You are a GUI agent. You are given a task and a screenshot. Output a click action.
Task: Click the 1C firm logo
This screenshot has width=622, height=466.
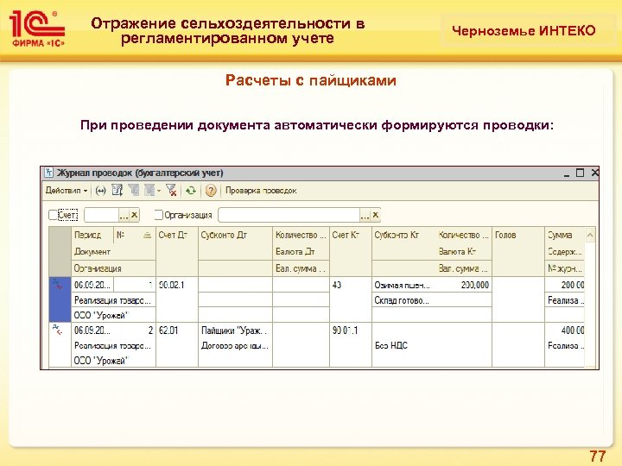[37, 28]
